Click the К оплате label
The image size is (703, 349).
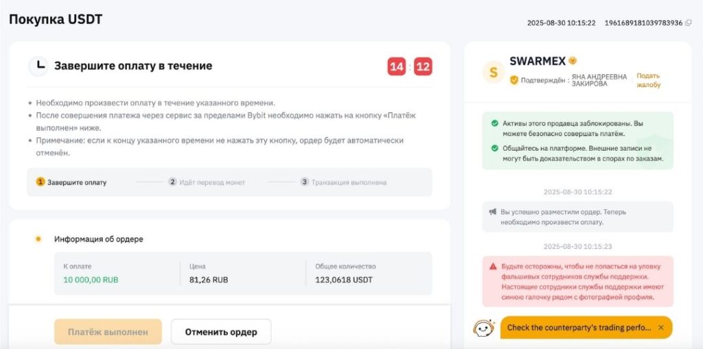coord(77,266)
